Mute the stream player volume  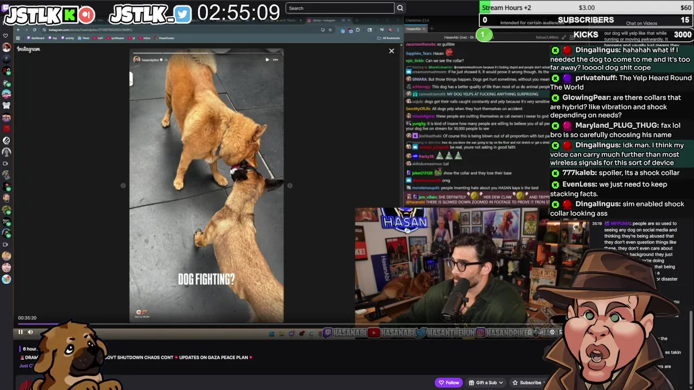(x=30, y=332)
